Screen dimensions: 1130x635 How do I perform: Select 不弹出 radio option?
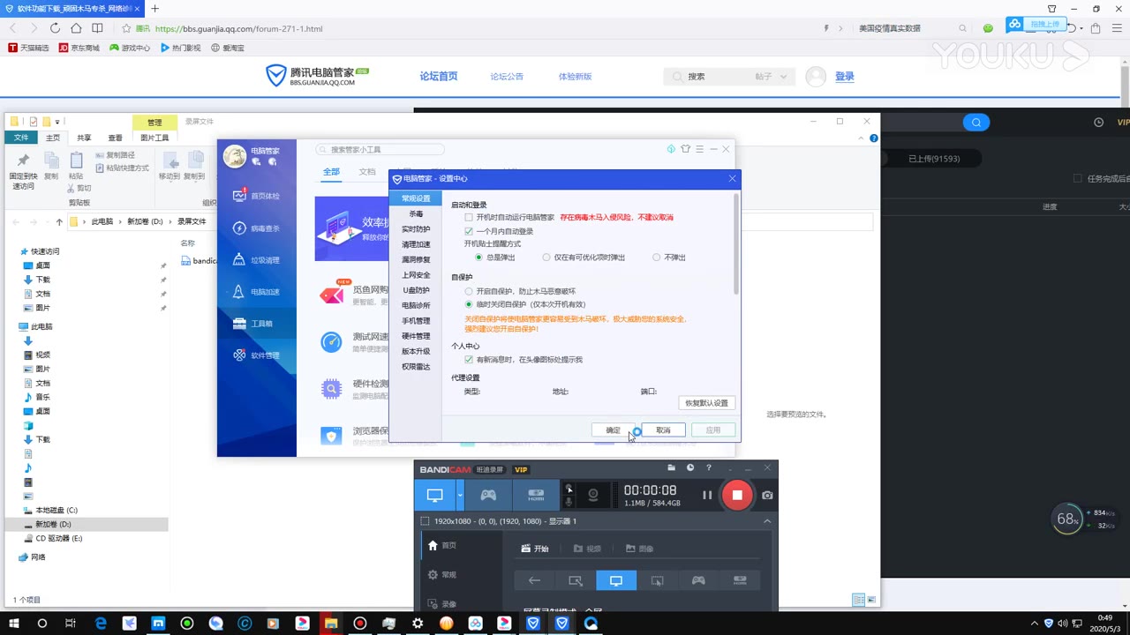point(656,258)
